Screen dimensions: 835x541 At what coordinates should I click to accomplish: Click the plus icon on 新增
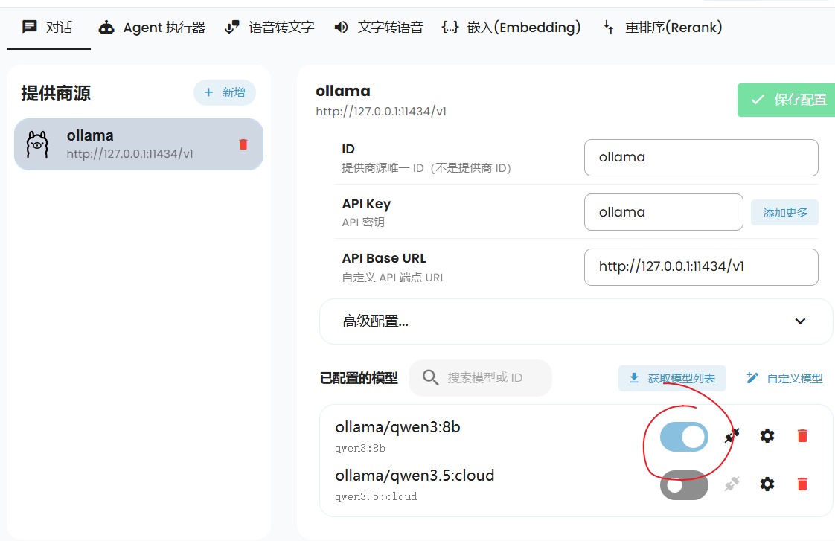[208, 93]
